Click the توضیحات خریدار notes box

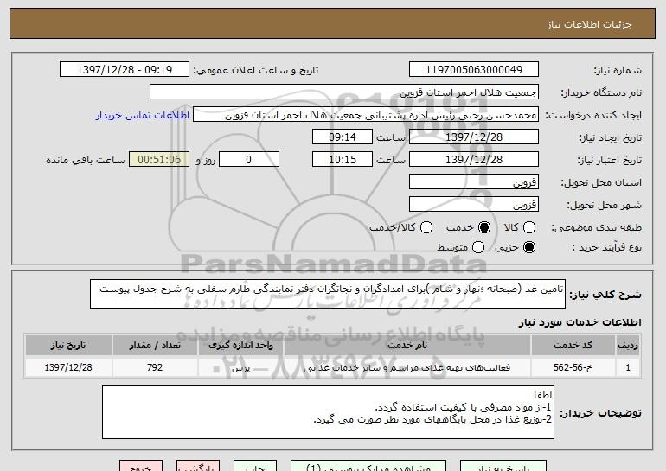(328, 412)
